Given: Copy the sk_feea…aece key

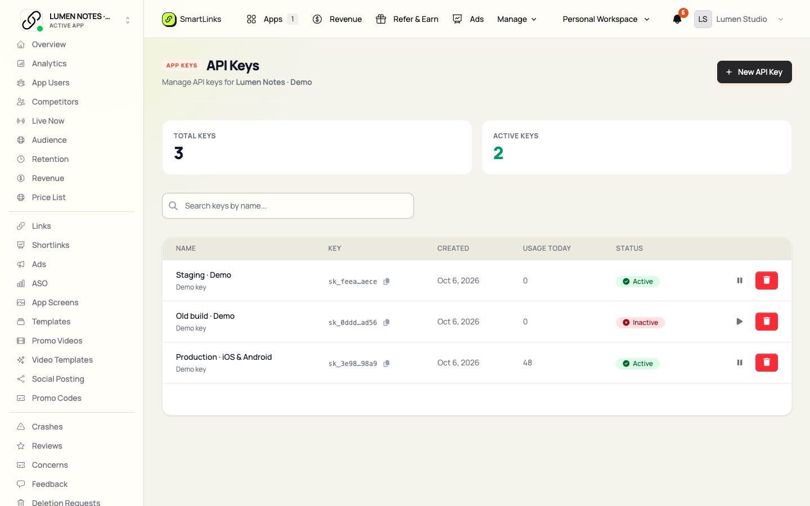Looking at the screenshot, I should pyautogui.click(x=386, y=282).
